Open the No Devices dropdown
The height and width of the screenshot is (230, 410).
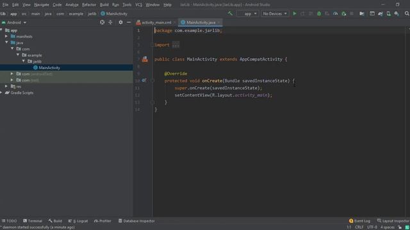pos(275,13)
